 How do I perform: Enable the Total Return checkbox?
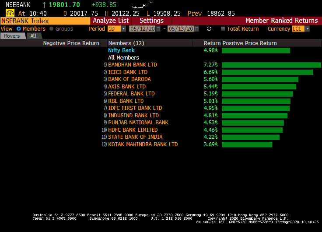click(x=223, y=29)
